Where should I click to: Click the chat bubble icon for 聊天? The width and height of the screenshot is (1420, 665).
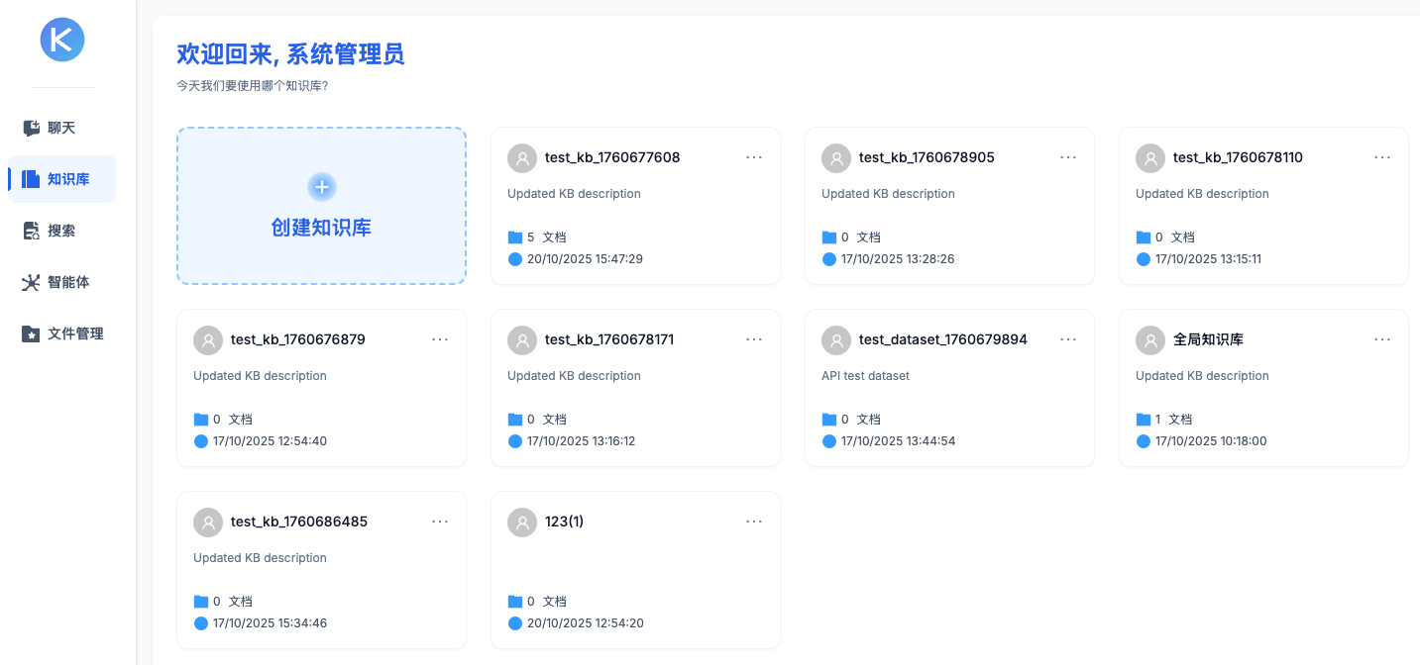tap(32, 128)
